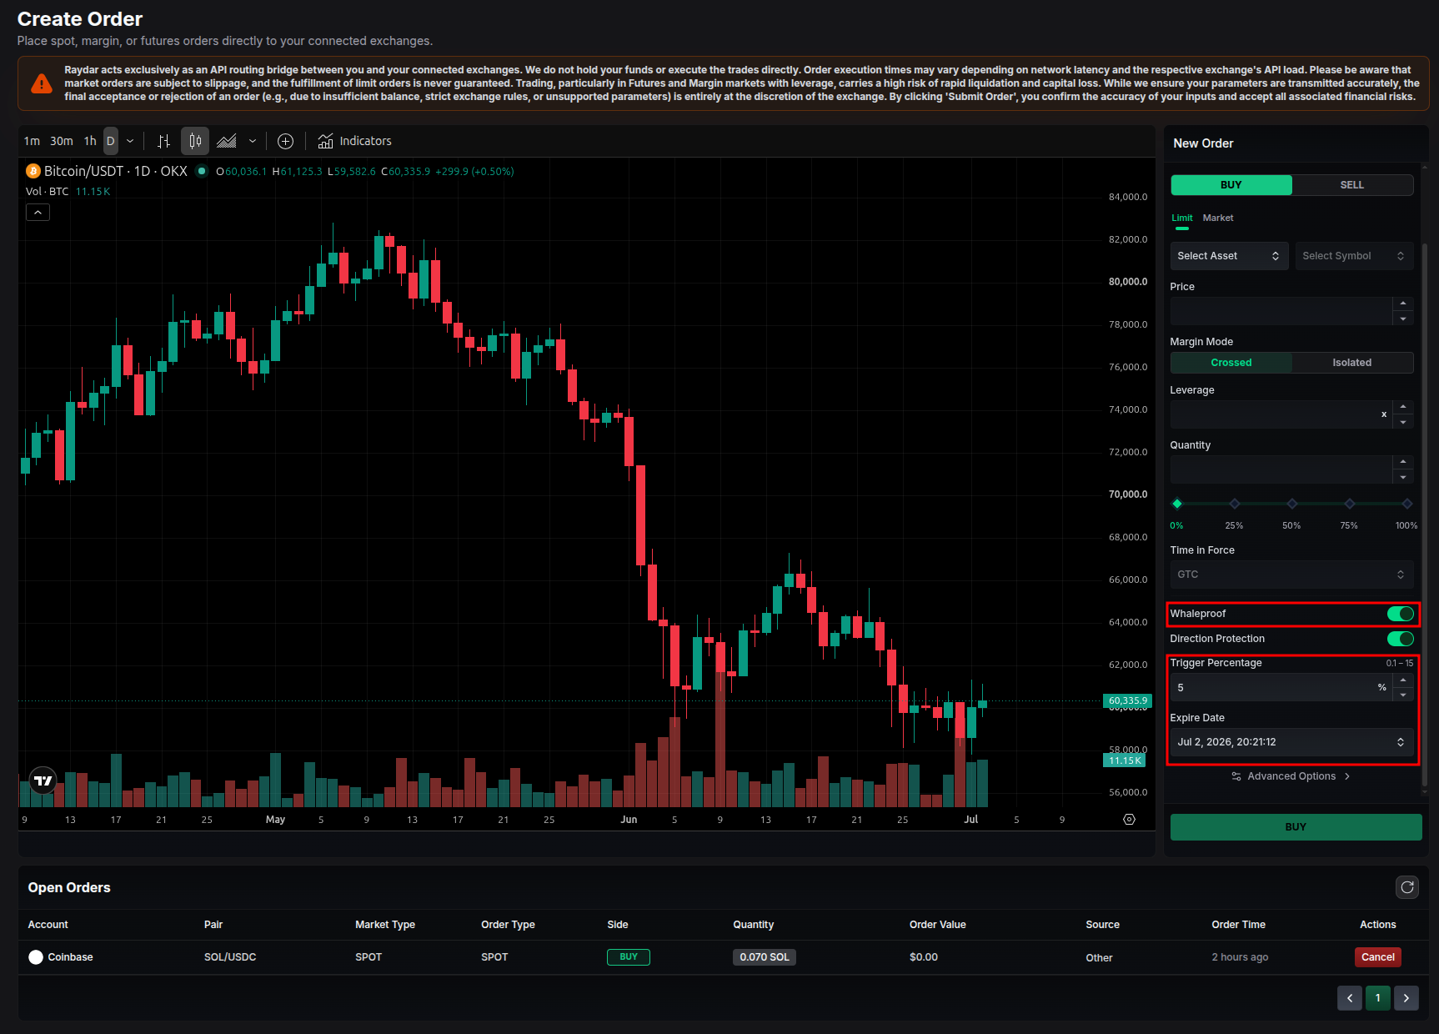Viewport: 1439px width, 1034px height.
Task: Select the bar chart style icon
Action: point(164,141)
